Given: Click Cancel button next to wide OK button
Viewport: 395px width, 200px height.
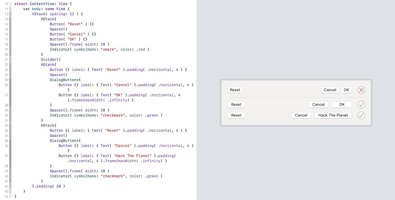Looking at the screenshot, I should point(318,105).
